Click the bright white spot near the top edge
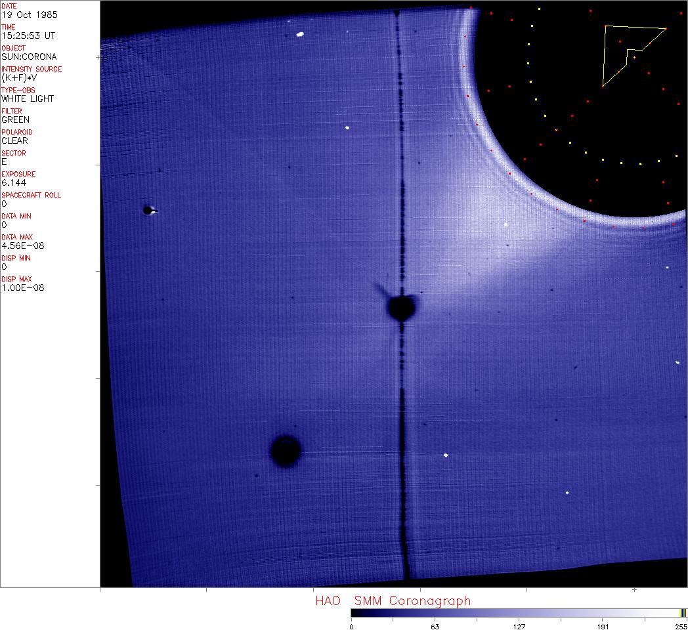The image size is (688, 630). point(300,34)
